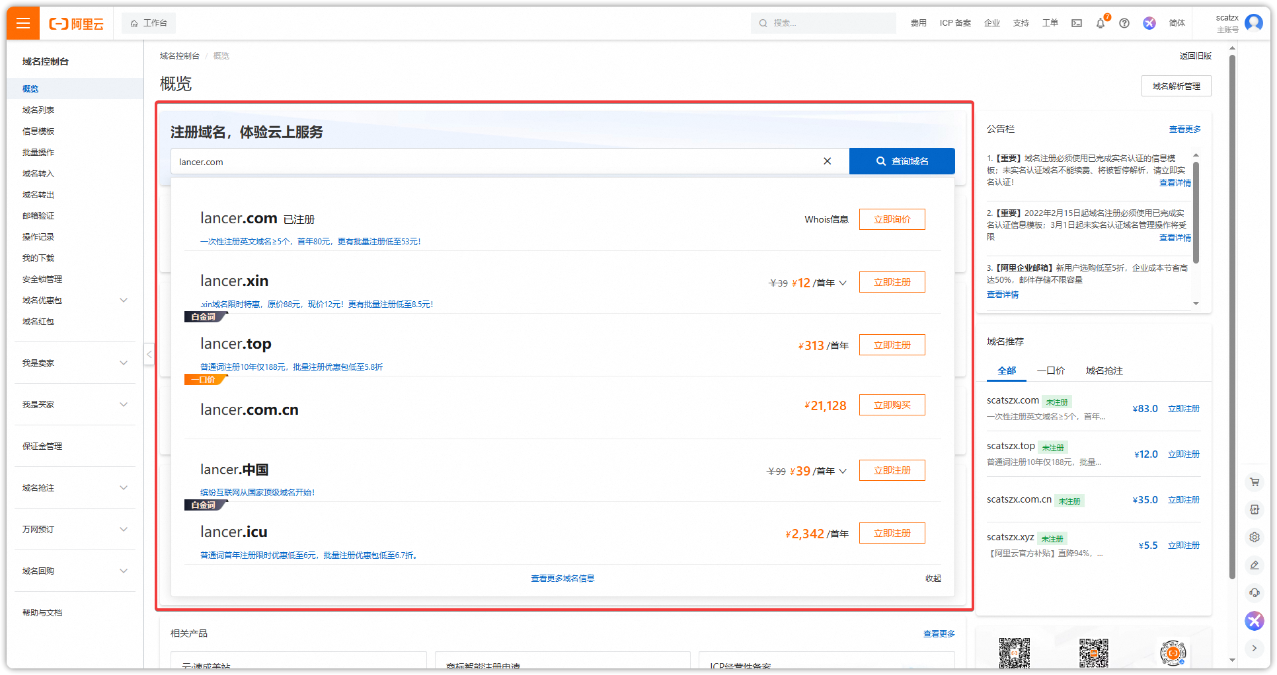
Task: Click 查看更多域名信息 link
Action: pyautogui.click(x=562, y=579)
